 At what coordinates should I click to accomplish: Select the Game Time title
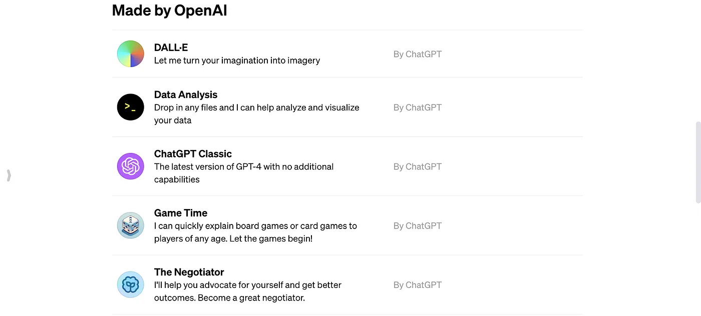181,212
